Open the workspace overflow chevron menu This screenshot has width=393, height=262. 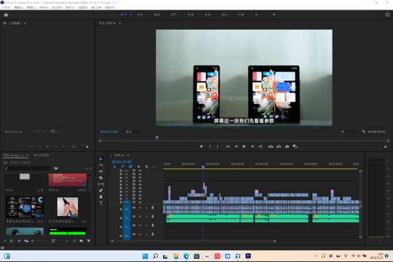point(274,15)
